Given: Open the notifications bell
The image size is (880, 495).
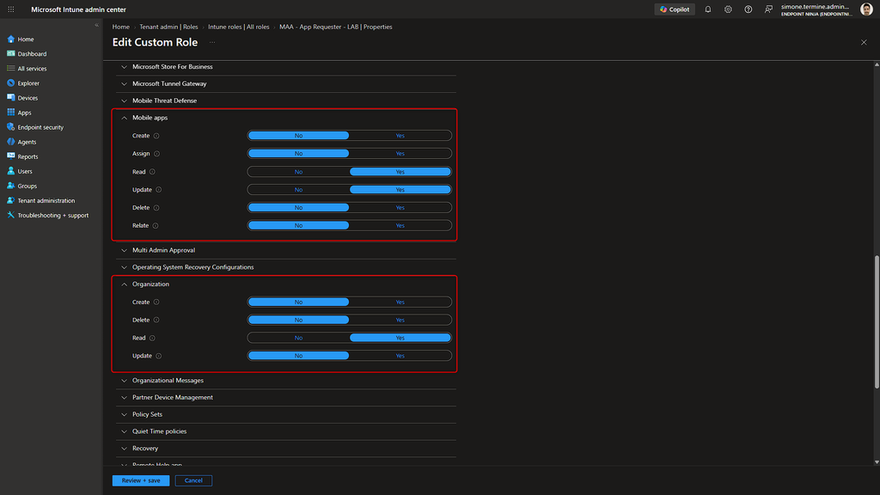Looking at the screenshot, I should (708, 9).
